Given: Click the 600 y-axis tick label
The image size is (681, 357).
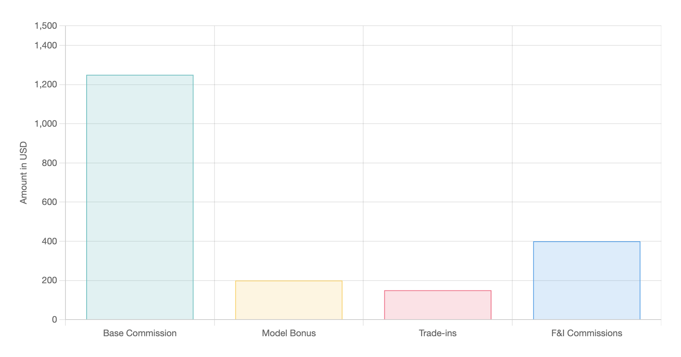Looking at the screenshot, I should (x=49, y=202).
